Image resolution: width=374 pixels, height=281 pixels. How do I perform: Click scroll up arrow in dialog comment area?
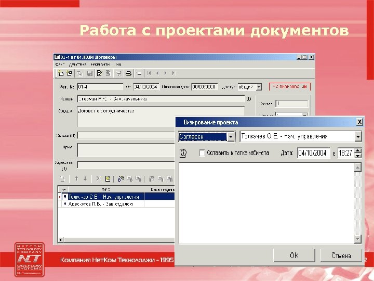coord(358,167)
